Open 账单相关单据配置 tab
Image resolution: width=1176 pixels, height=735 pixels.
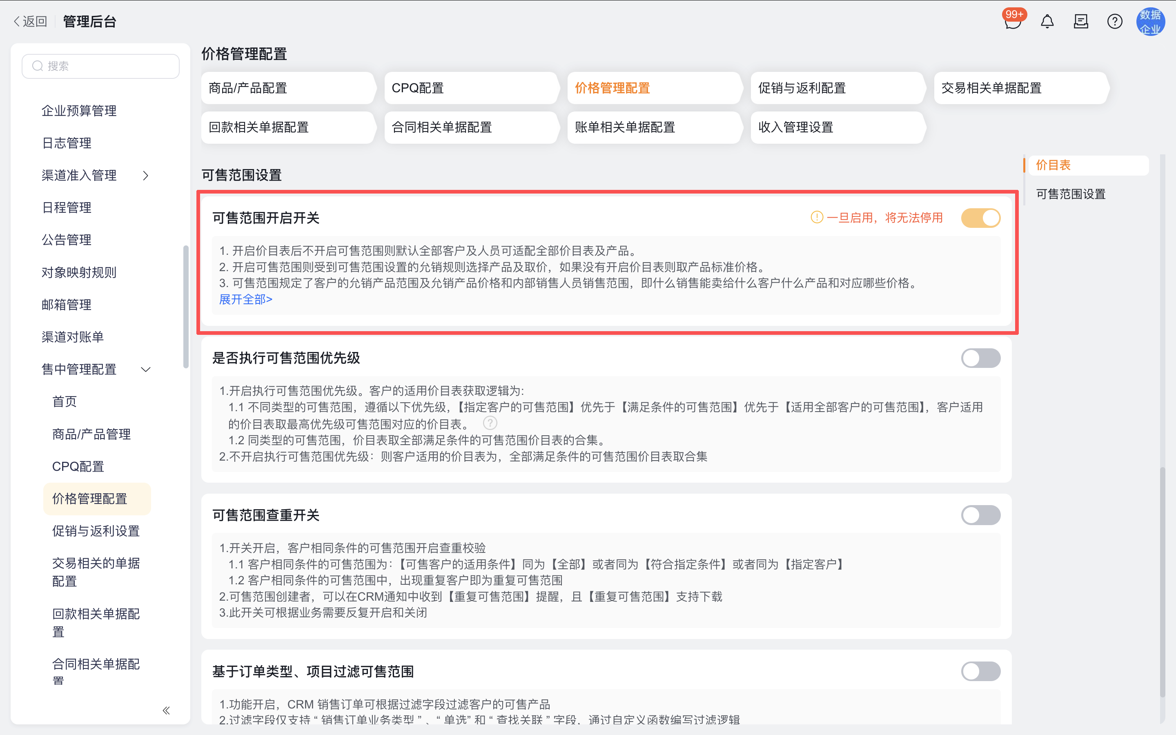tap(655, 127)
